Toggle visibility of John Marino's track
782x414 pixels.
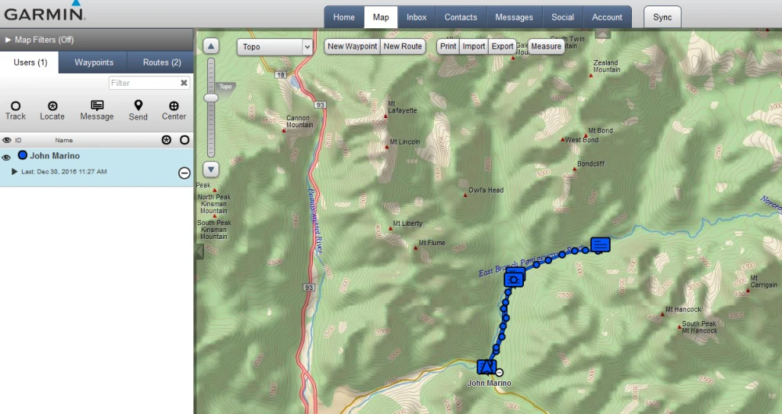pos(7,157)
